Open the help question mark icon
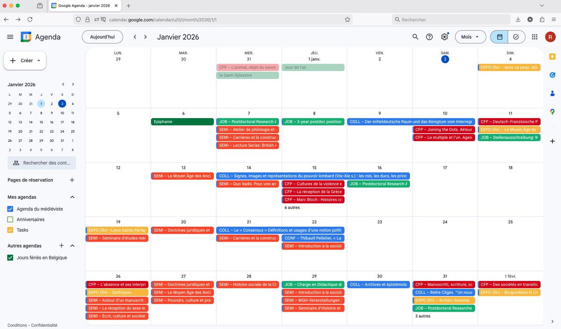 (x=429, y=37)
